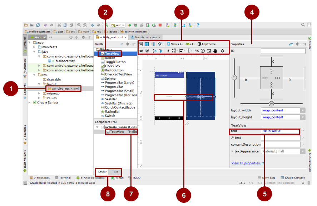Click the View all properties link
The height and width of the screenshot is (206, 317).
[247, 163]
